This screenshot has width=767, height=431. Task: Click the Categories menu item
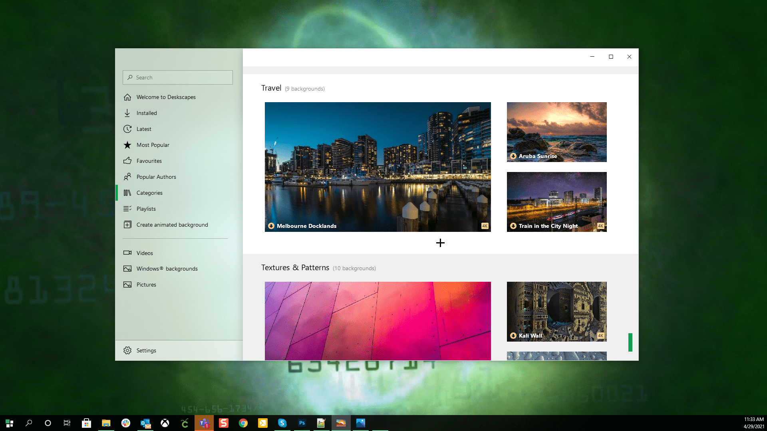150,193
